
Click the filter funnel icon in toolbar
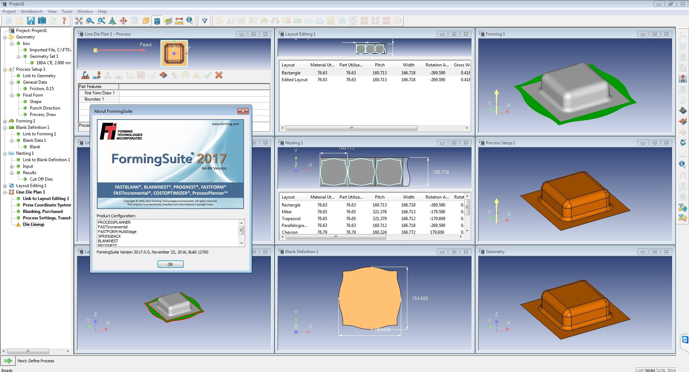(205, 21)
